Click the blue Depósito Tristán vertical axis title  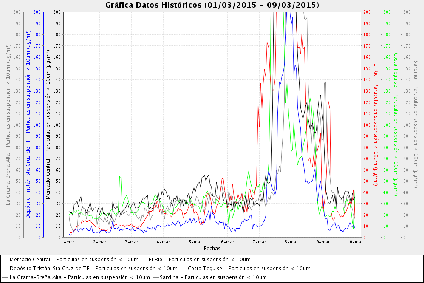[x=28, y=125]
